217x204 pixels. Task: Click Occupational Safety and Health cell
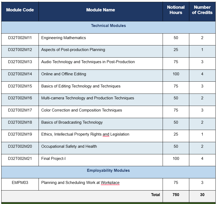pos(69,146)
